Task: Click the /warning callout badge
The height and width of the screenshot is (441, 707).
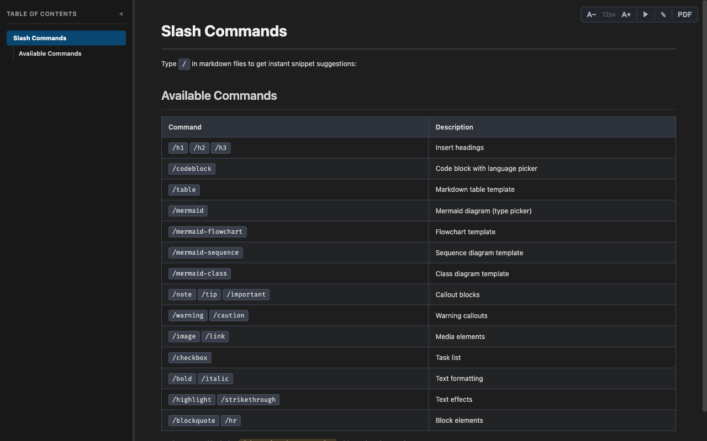Action: (187, 315)
